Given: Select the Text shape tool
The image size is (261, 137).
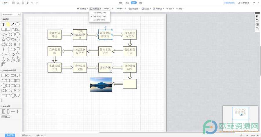Looking at the screenshot, I should click(3, 24).
